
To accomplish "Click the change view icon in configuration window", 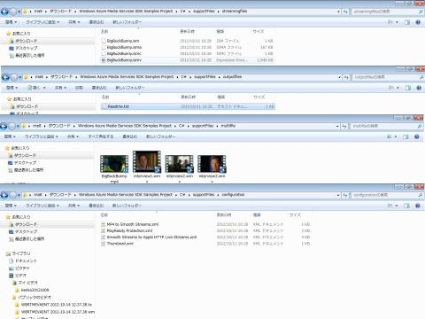I will click(390, 206).
